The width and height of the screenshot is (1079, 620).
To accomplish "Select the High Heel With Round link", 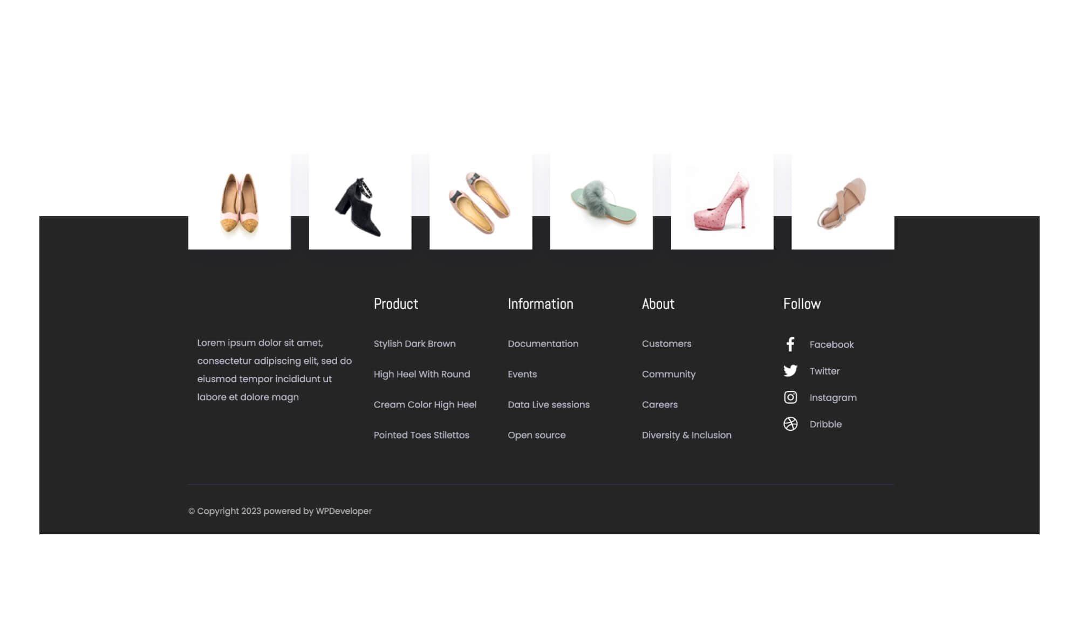I will [422, 374].
